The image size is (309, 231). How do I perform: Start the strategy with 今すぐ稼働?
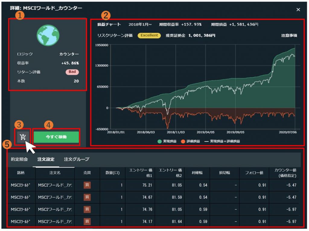coord(56,137)
